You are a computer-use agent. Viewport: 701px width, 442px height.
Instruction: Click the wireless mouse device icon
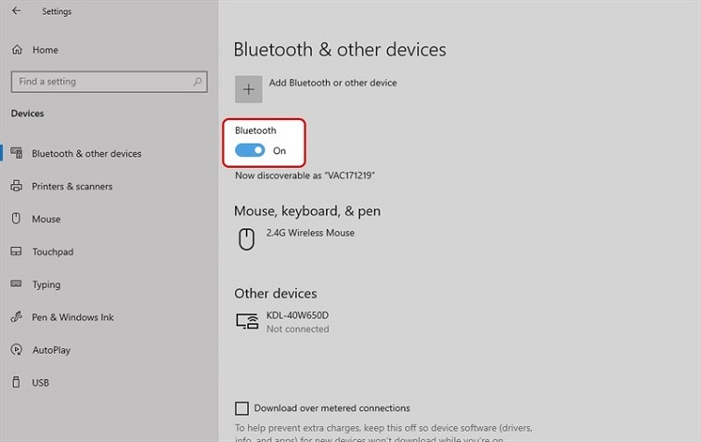[x=246, y=239]
